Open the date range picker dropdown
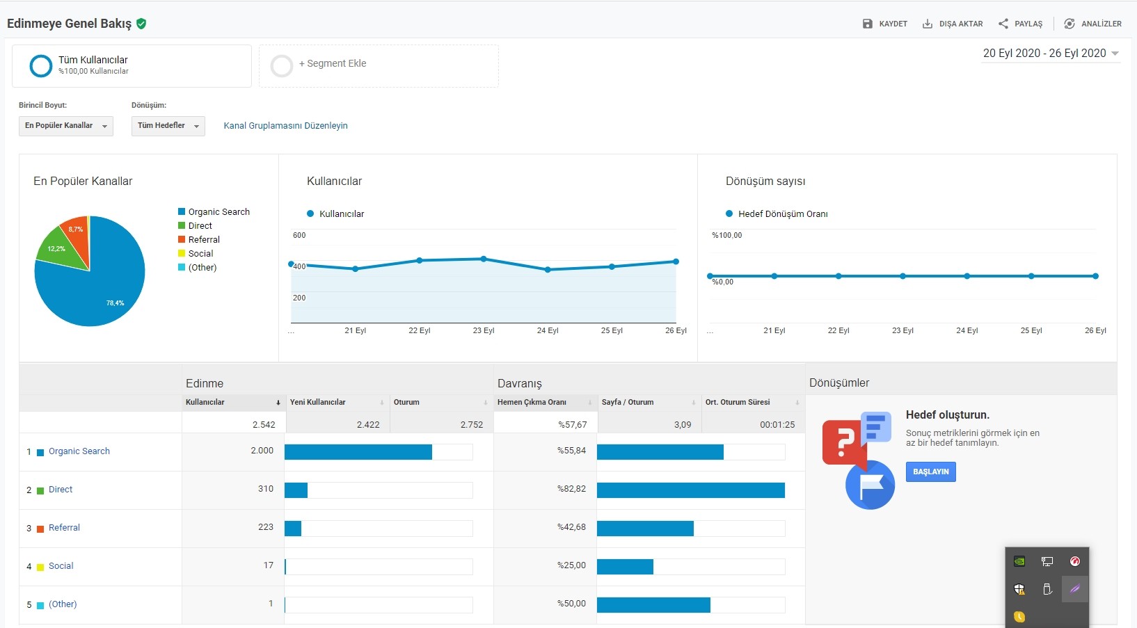The height and width of the screenshot is (628, 1137). coord(1051,54)
